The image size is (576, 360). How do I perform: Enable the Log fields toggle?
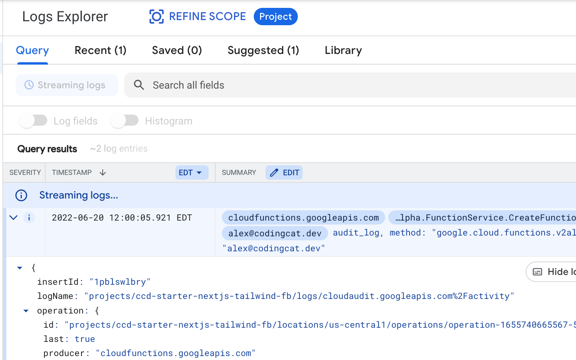click(33, 121)
